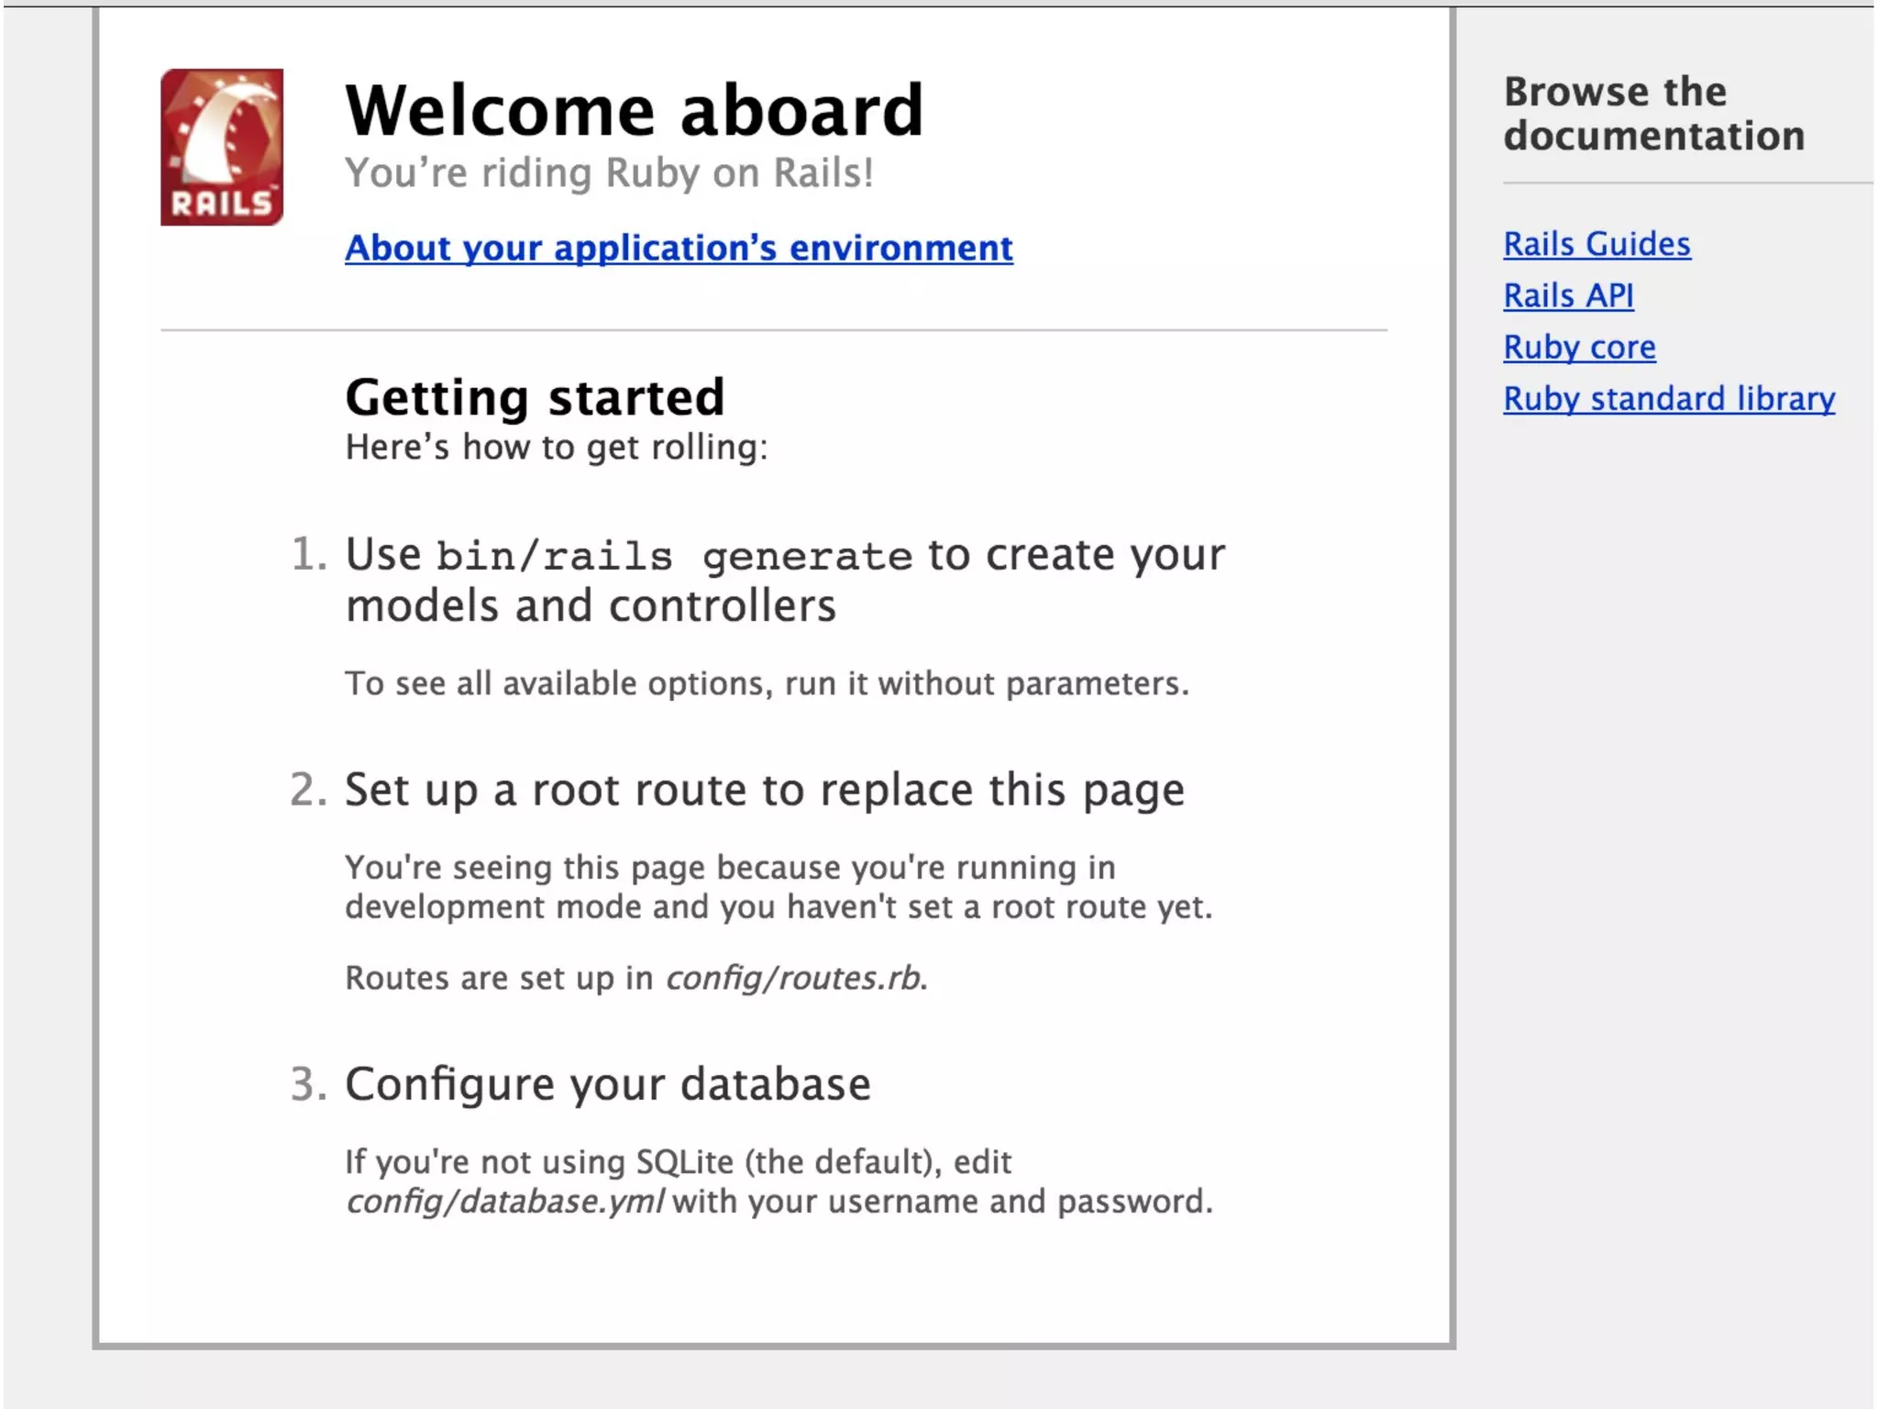The image size is (1878, 1409).
Task: Click the number 1 list marker
Action: [x=307, y=554]
